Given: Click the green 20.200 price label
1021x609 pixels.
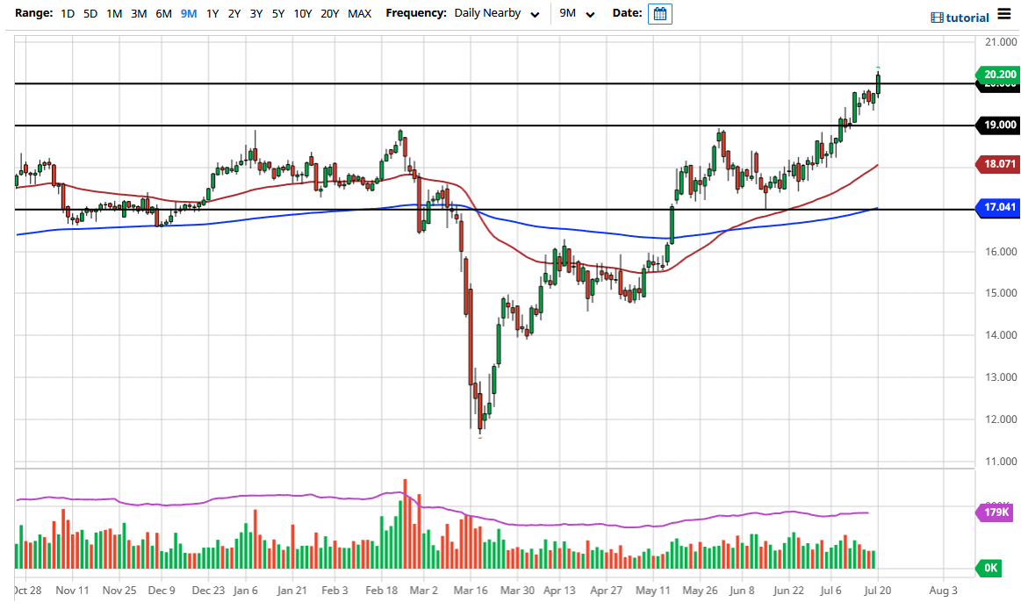Looking at the screenshot, I should pyautogui.click(x=998, y=75).
